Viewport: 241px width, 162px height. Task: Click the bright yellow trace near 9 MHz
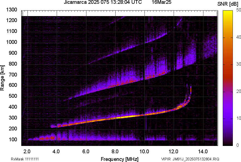[130, 116]
